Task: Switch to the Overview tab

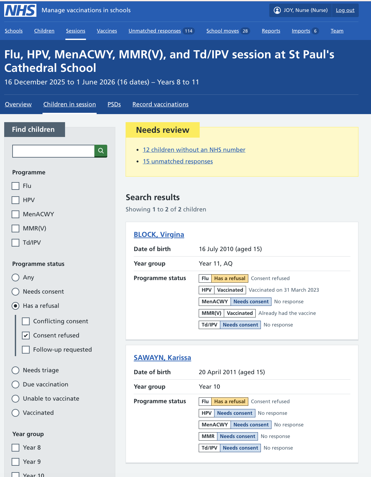Action: pyautogui.click(x=18, y=104)
